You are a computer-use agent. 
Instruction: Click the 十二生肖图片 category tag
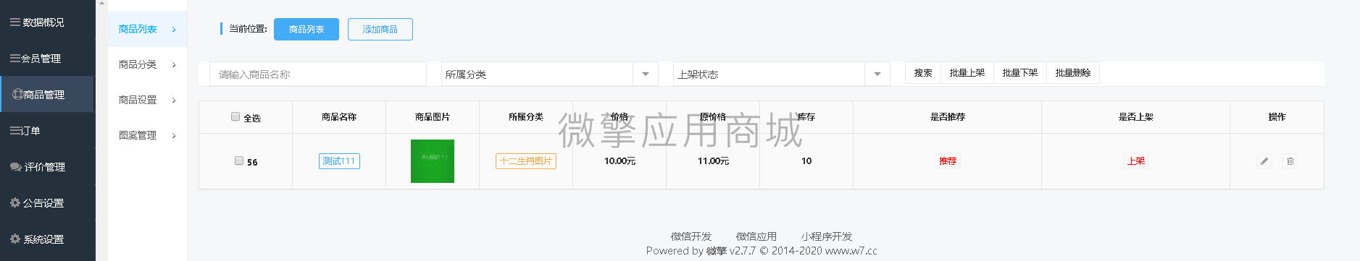tap(526, 161)
